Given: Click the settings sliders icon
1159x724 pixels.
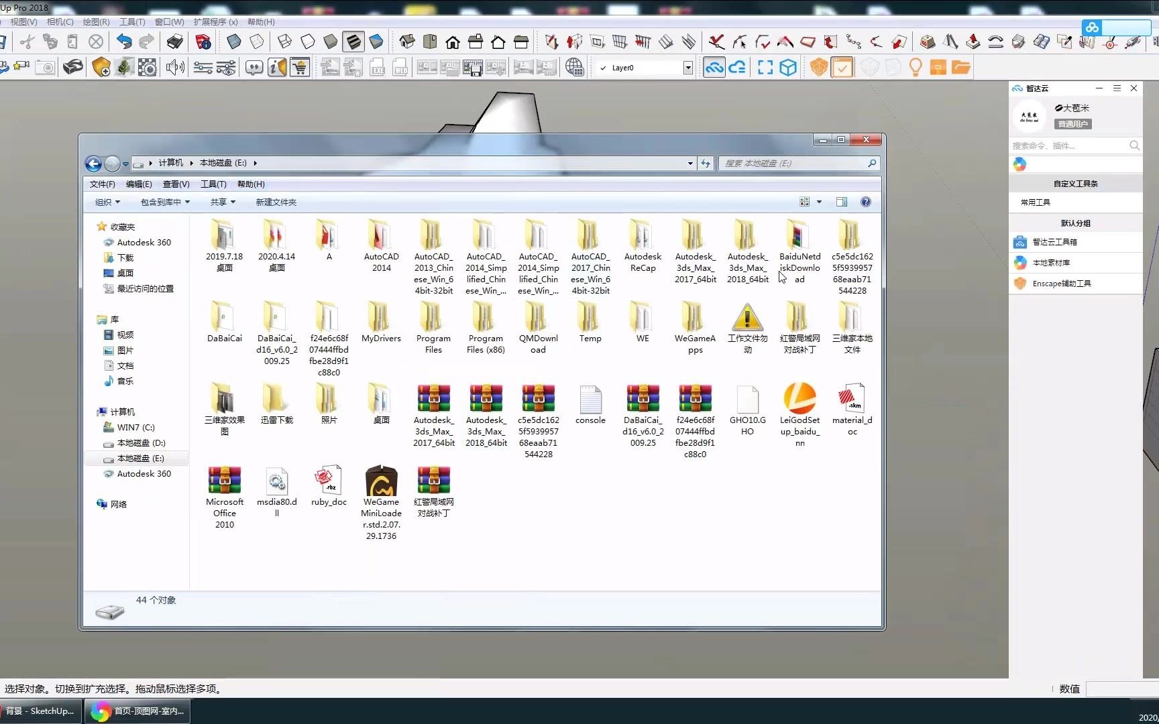Looking at the screenshot, I should [203, 67].
